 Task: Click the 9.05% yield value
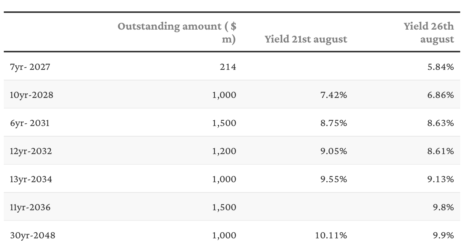click(x=334, y=151)
